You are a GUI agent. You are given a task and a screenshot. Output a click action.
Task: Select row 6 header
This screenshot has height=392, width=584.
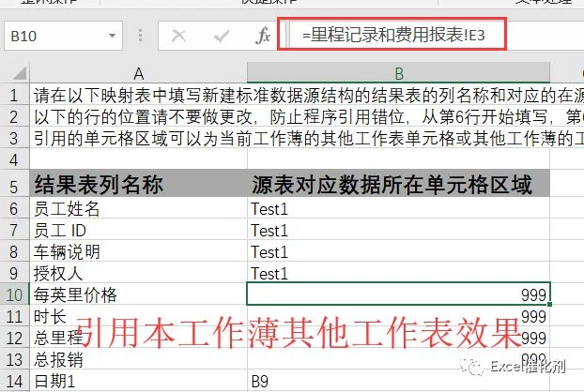click(x=14, y=208)
